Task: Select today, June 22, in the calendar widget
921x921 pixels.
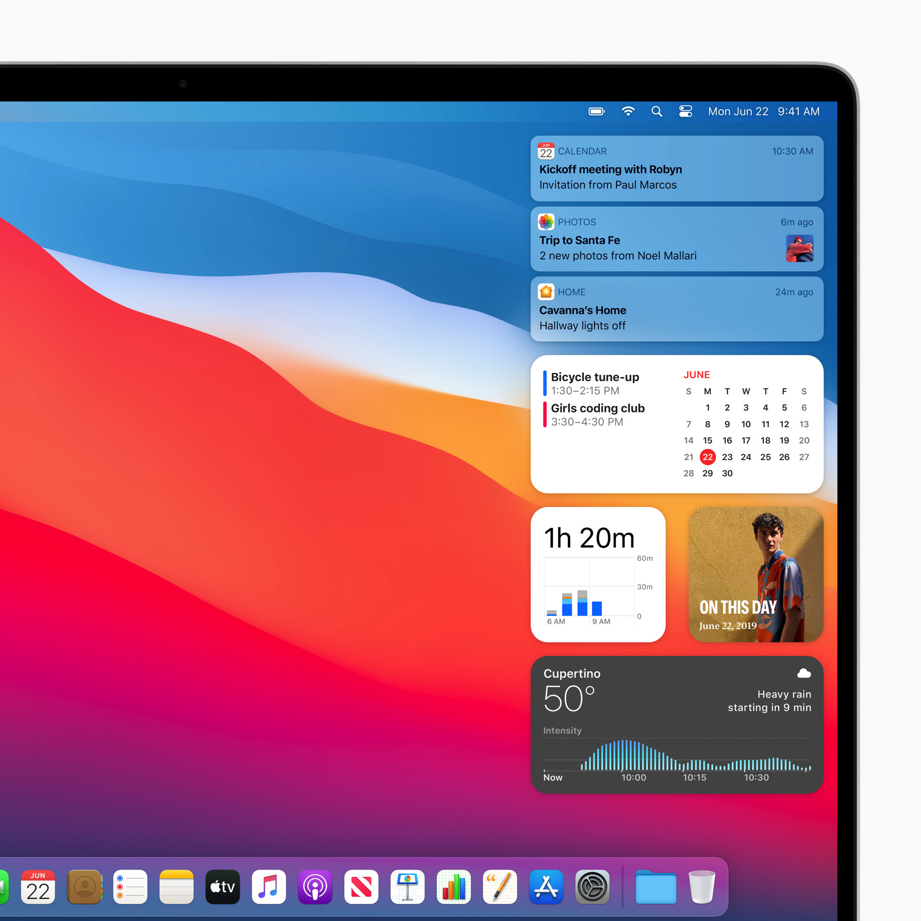Action: click(708, 457)
